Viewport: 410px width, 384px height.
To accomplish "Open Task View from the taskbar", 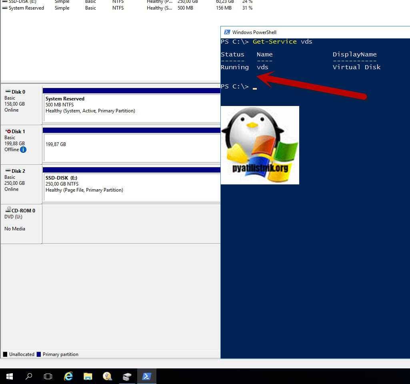I will coord(48,376).
